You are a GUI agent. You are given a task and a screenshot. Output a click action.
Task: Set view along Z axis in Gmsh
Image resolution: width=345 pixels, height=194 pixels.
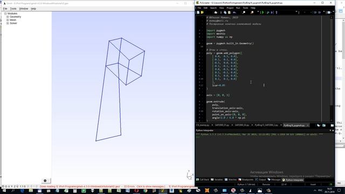[15, 186]
